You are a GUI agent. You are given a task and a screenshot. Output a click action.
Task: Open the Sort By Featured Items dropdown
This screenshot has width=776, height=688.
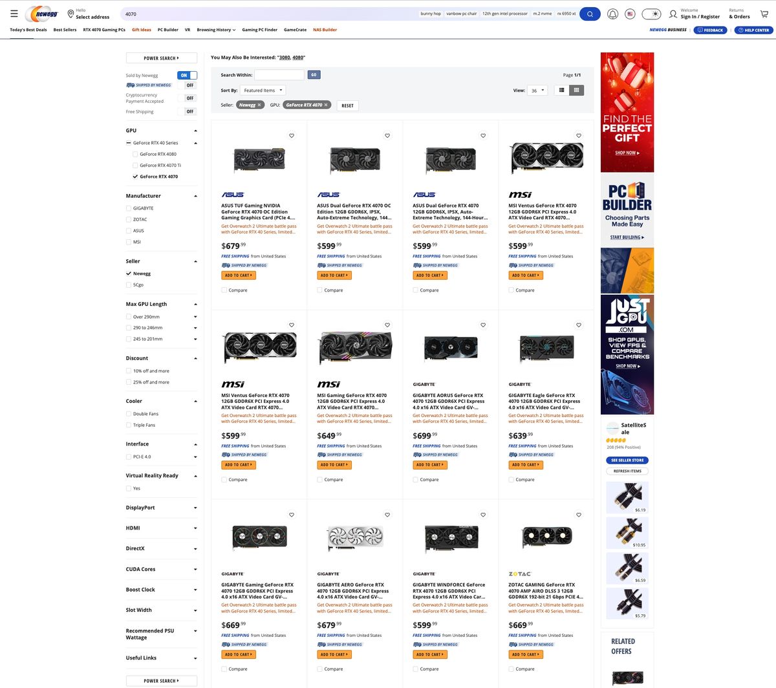coord(263,91)
